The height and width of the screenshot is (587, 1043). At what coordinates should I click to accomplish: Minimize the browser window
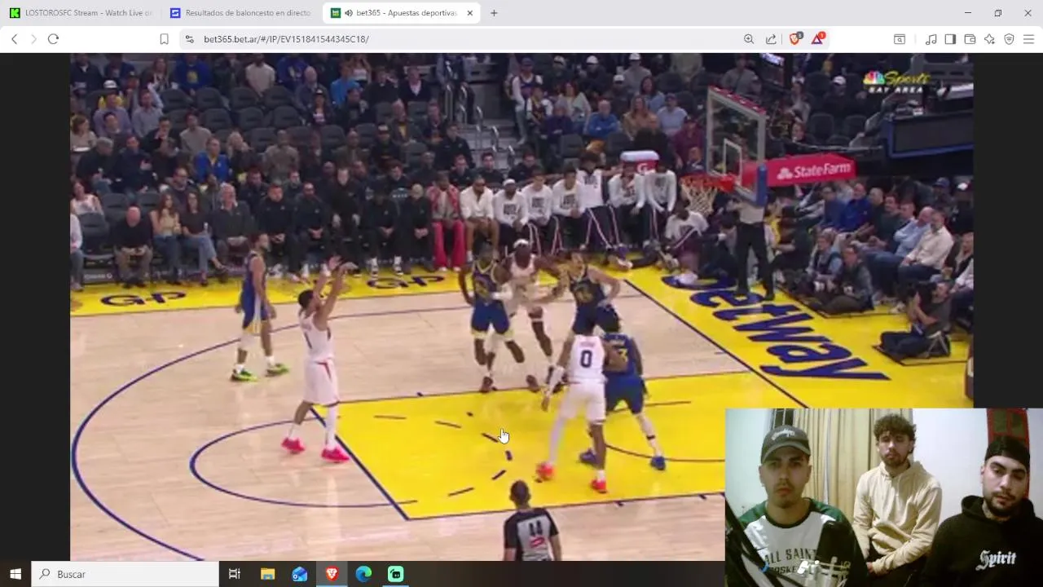coord(968,13)
